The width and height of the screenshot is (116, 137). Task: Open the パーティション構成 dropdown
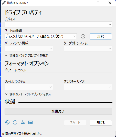pos(29,48)
